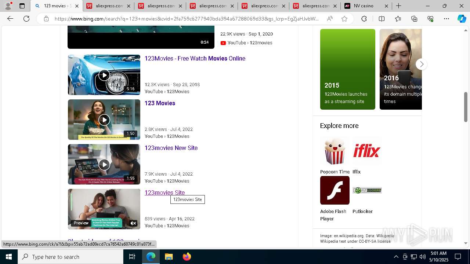Click scrollbar down arrow
470x264 pixels.
(x=466, y=243)
